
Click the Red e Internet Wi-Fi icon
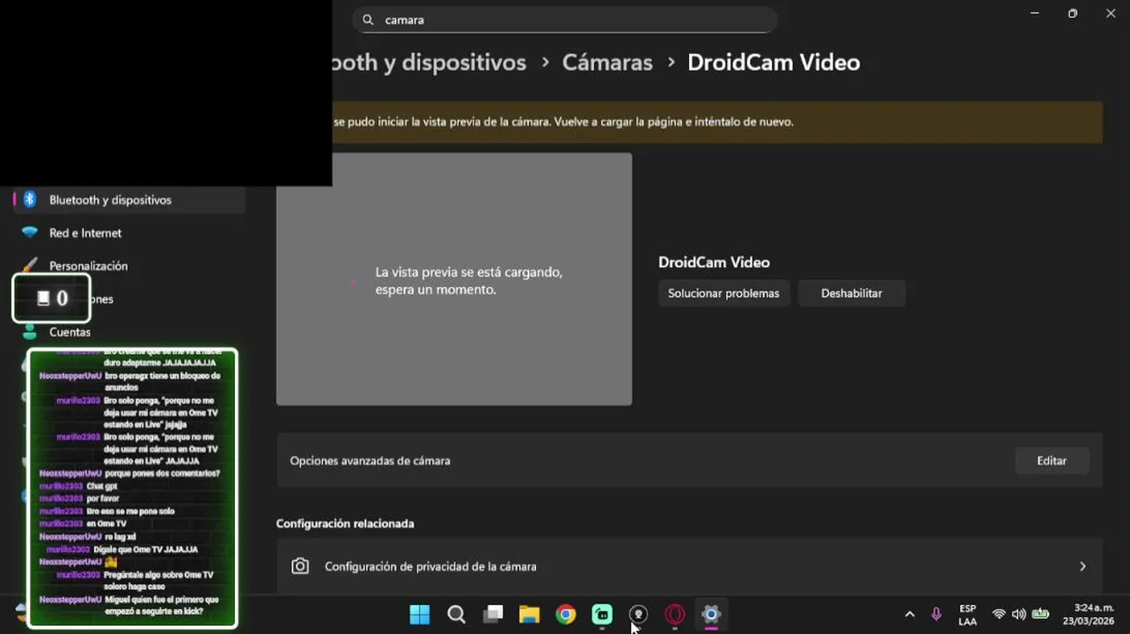pyautogui.click(x=30, y=232)
